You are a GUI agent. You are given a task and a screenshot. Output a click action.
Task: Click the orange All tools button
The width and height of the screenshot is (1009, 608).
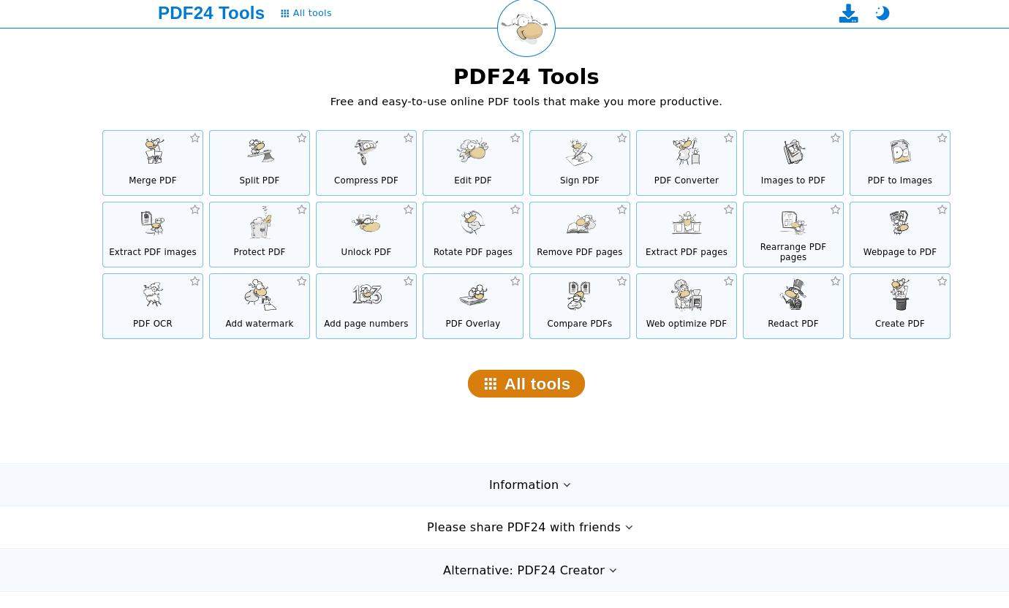[x=526, y=384]
